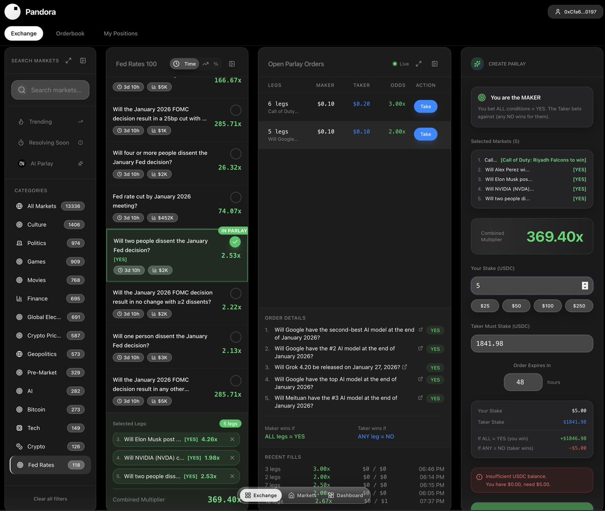Filter by Tech category
Screen dimensions: 605x511
pos(50,428)
